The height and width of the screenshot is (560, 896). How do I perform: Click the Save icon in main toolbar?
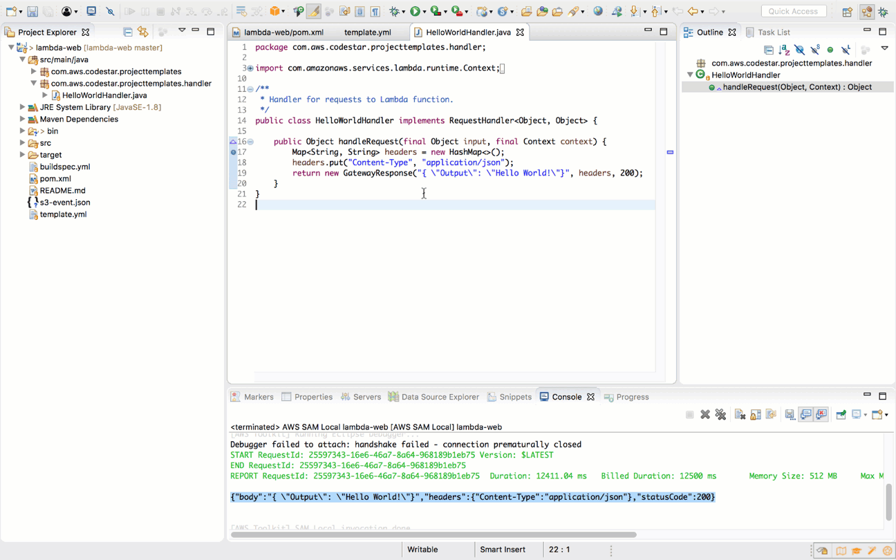pyautogui.click(x=32, y=11)
